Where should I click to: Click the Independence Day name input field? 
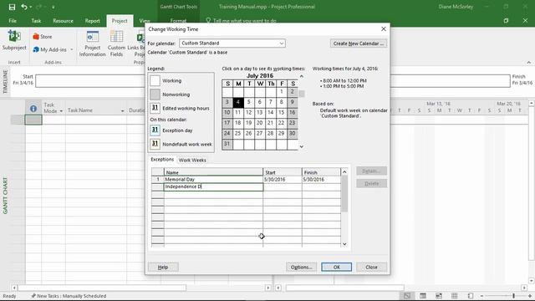[214, 186]
